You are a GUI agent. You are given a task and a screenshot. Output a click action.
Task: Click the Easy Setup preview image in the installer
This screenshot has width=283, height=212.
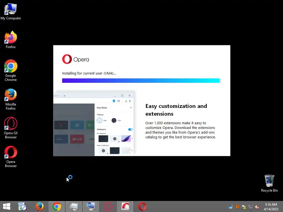click(95, 123)
